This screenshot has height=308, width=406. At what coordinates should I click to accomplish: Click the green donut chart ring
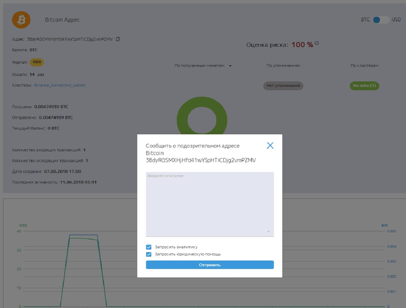click(x=202, y=101)
